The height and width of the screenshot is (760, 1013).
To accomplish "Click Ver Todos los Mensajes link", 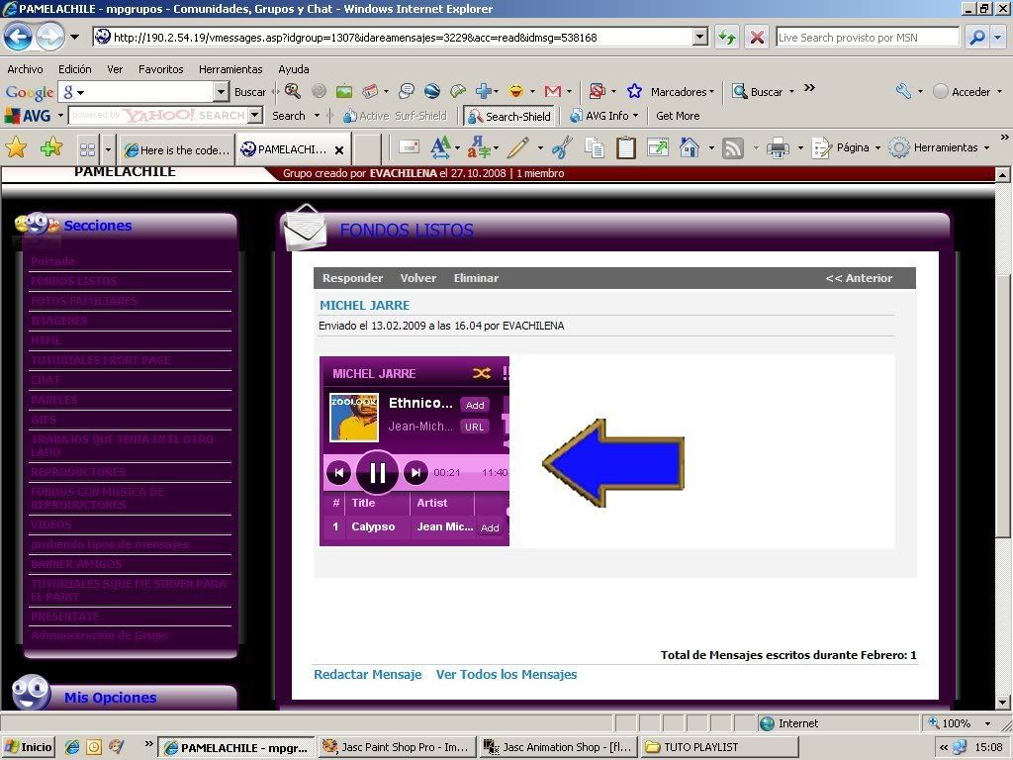I will tap(506, 674).
